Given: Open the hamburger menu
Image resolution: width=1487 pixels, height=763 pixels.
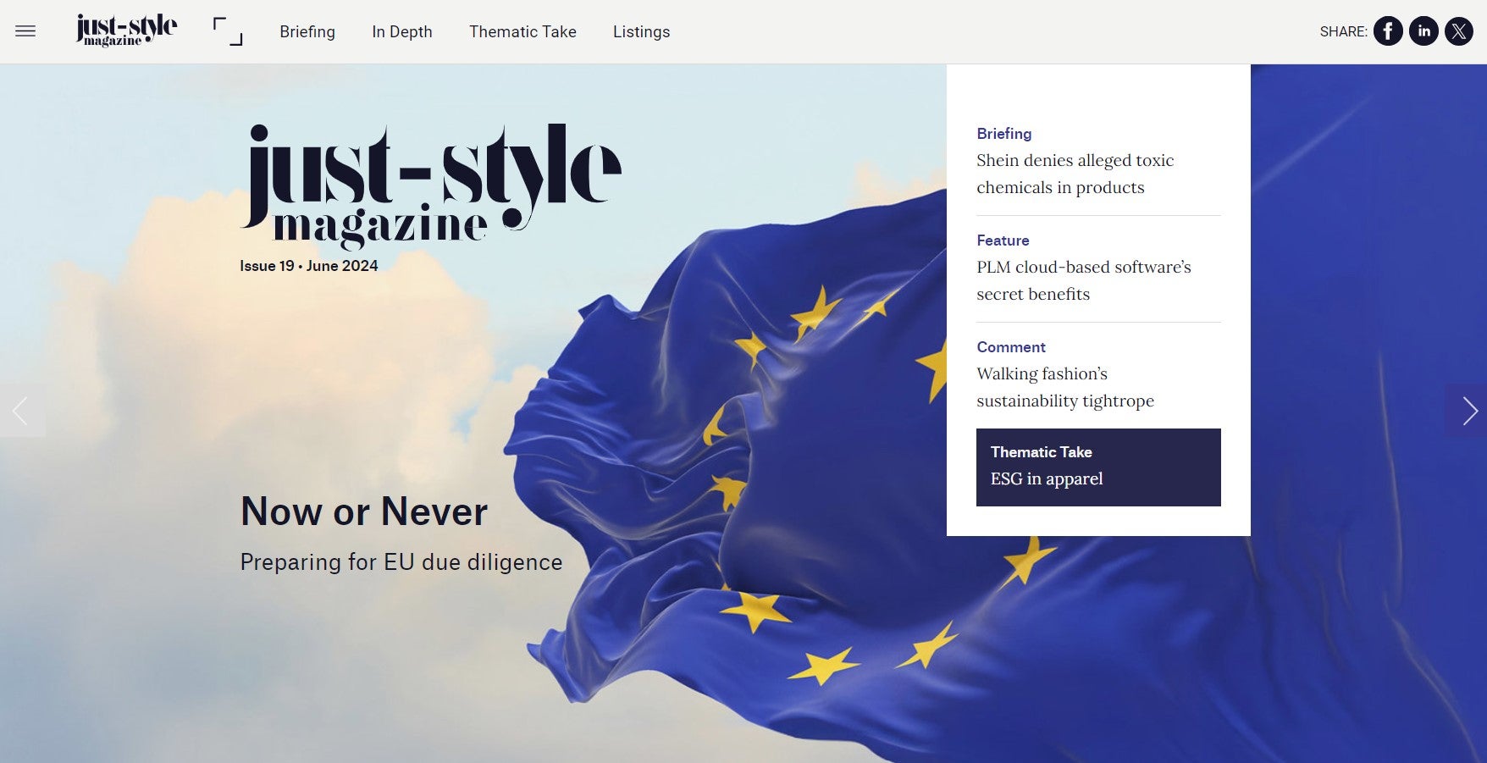Looking at the screenshot, I should tap(25, 31).
